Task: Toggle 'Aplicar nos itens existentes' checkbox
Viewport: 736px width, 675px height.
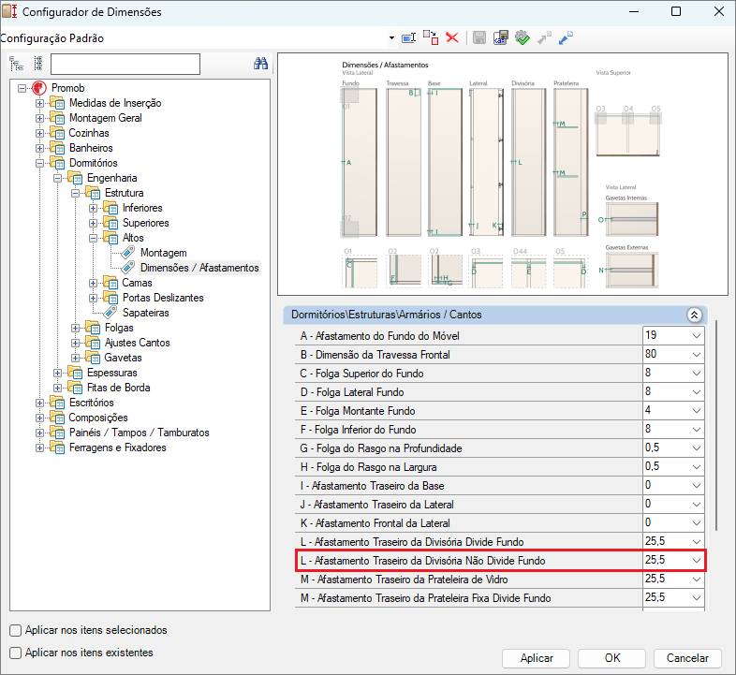Action: (x=15, y=653)
